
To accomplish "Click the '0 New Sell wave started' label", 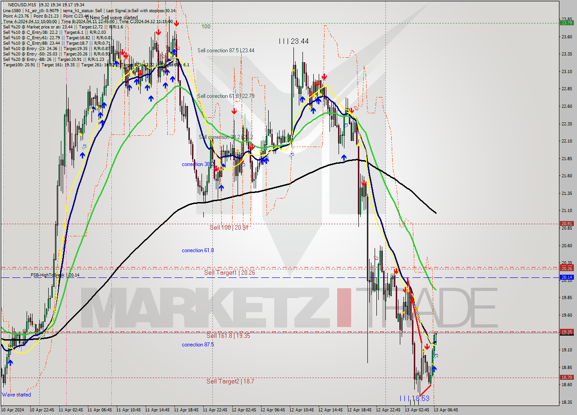I will 111,18.
